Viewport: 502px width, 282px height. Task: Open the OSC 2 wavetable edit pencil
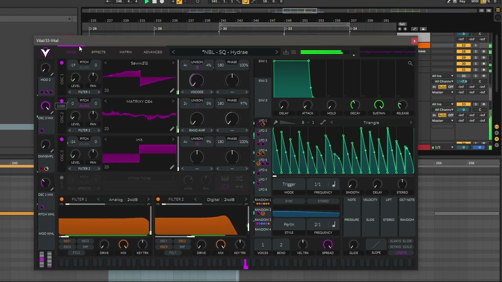click(172, 129)
